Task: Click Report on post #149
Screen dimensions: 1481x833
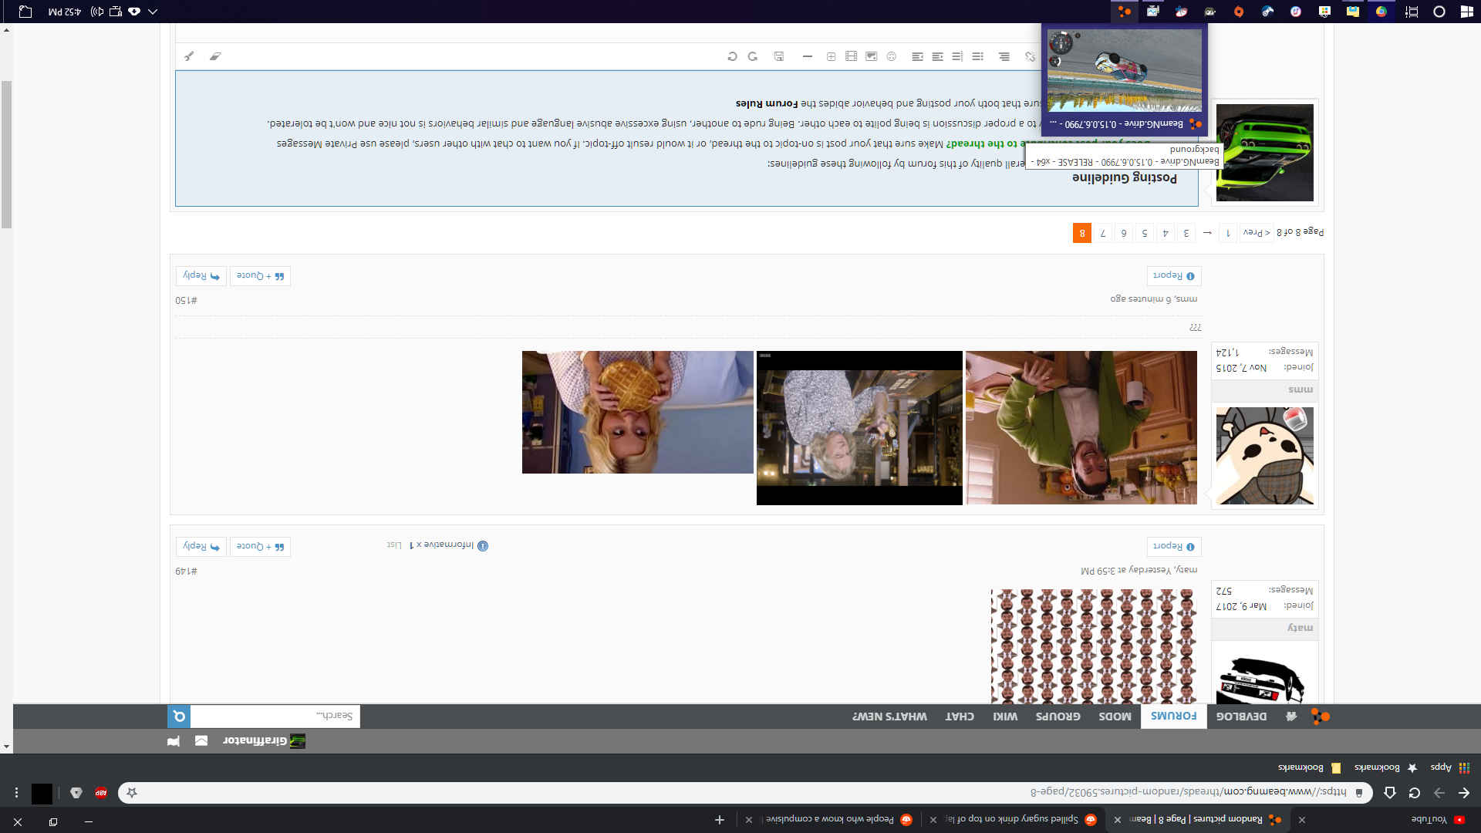Action: (x=1173, y=546)
